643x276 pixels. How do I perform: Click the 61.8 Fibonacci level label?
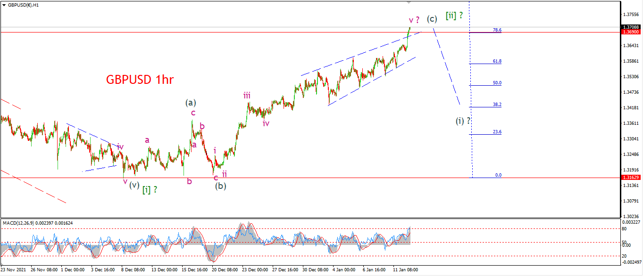[497, 61]
